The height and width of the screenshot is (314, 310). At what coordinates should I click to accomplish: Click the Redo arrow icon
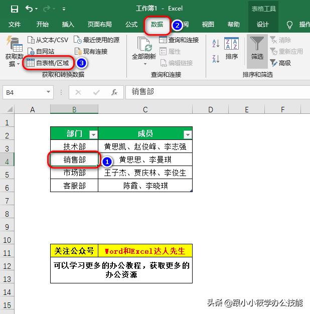pyautogui.click(x=47, y=9)
